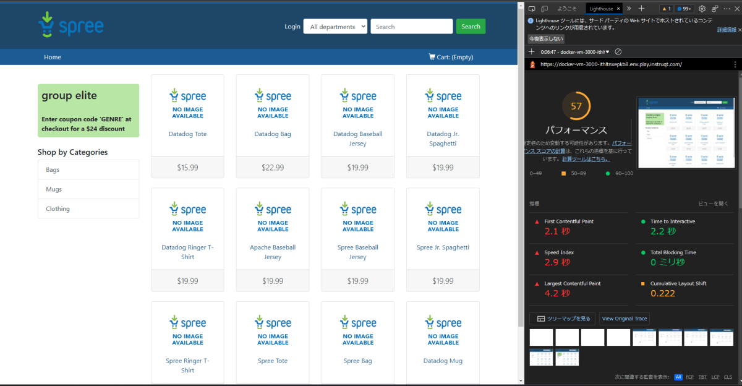Open the Mugs category

click(x=88, y=189)
